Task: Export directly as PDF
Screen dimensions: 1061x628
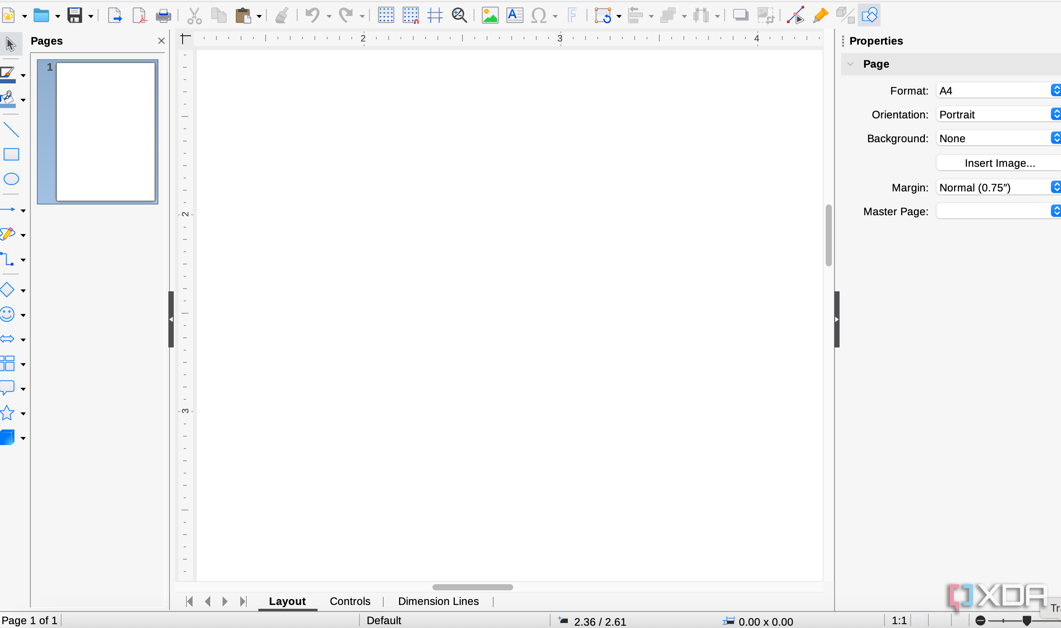Action: click(x=139, y=16)
